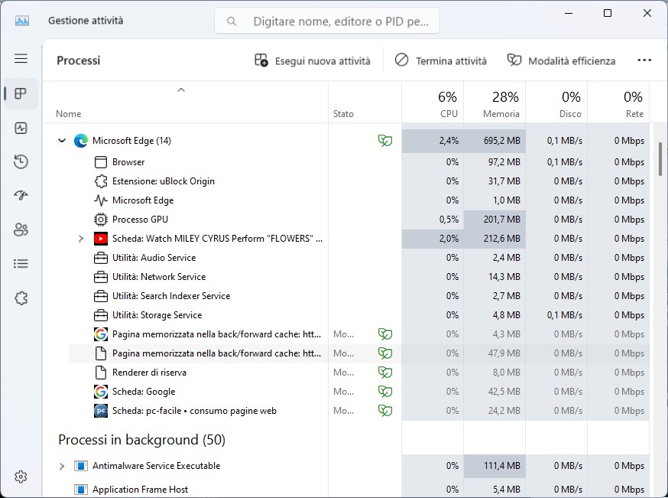
Task: Open the Users page in sidebar
Action: [x=21, y=229]
